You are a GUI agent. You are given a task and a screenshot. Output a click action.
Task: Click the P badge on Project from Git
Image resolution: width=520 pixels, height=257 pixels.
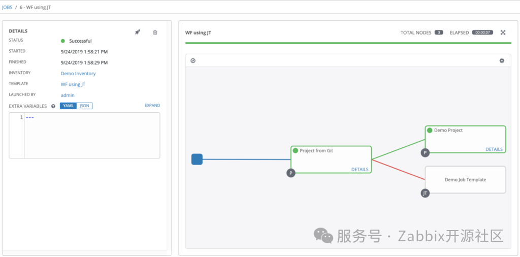tap(291, 173)
